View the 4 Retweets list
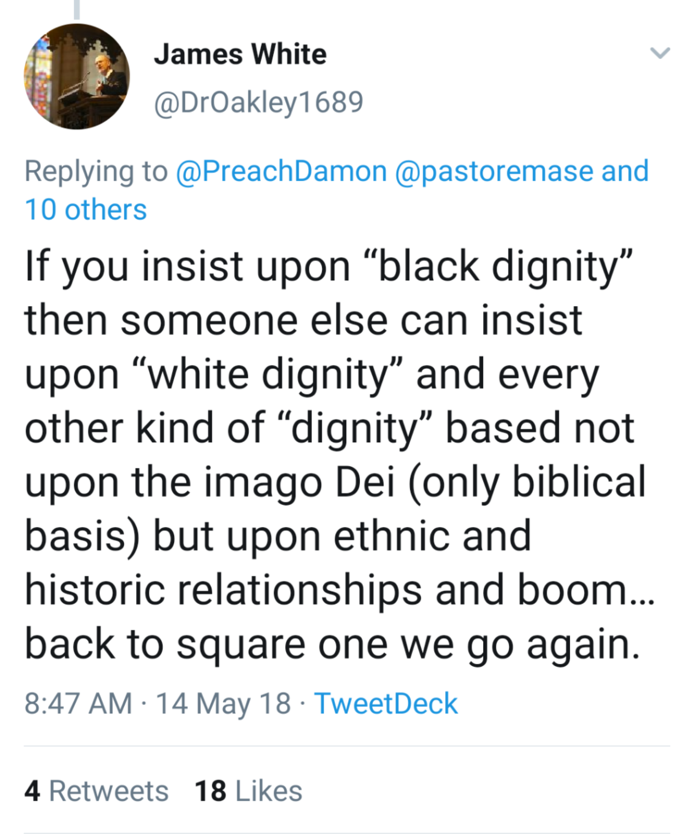The image size is (694, 834). [x=97, y=791]
